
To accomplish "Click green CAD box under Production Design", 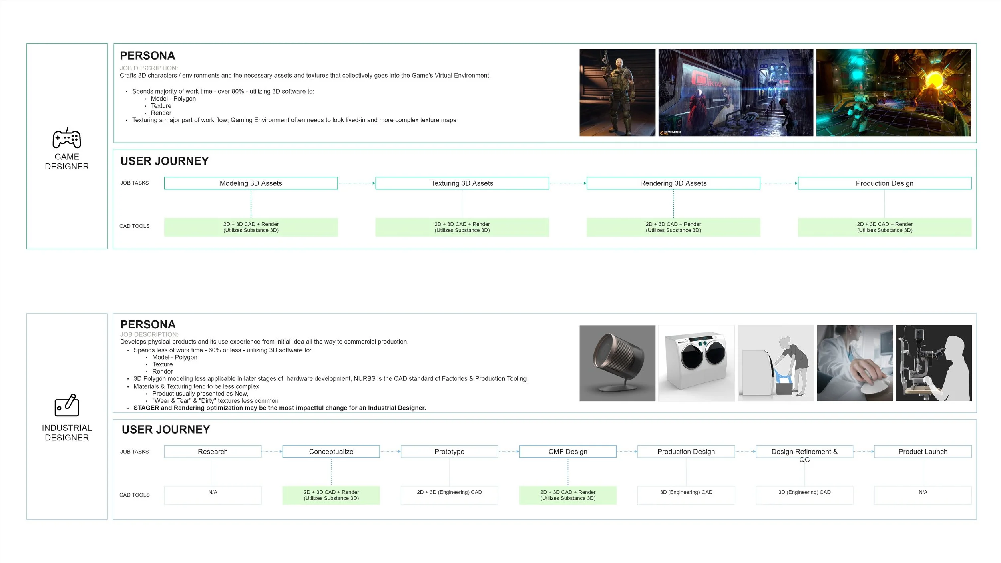I will 884,227.
